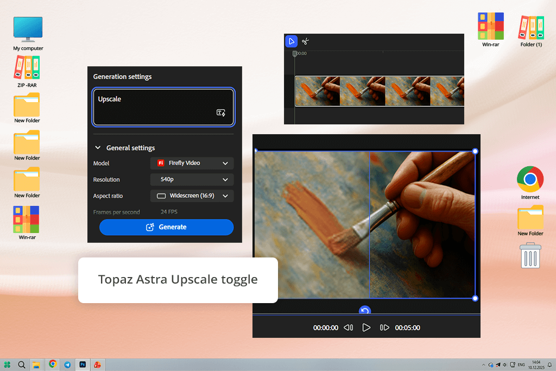Select the ZIP -RAR desktop icon
This screenshot has height=371, width=556.
coord(27,71)
